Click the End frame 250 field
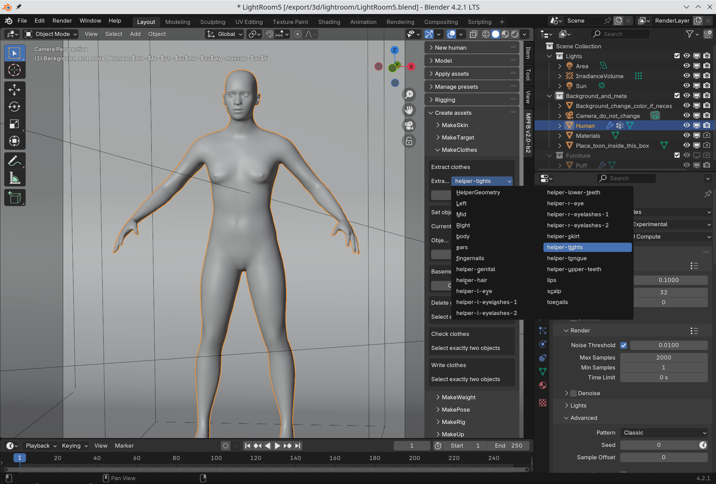The image size is (716, 484). coord(508,446)
